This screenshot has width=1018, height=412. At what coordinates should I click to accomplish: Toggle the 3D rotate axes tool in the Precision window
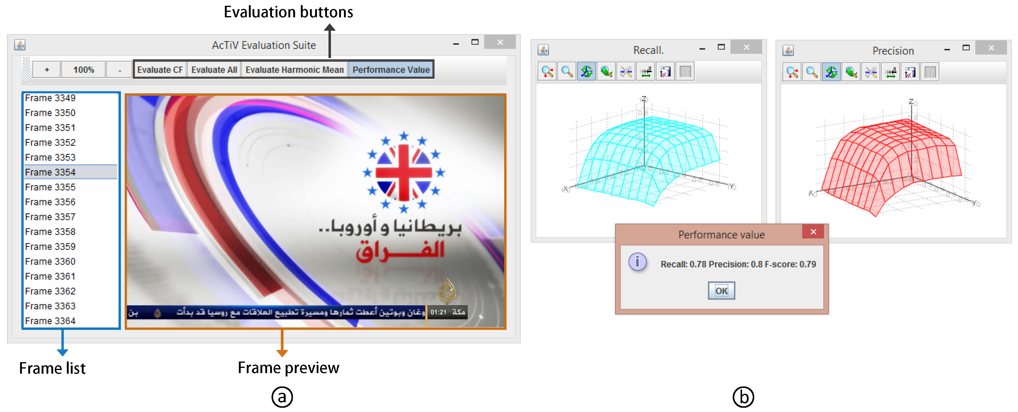(x=831, y=72)
